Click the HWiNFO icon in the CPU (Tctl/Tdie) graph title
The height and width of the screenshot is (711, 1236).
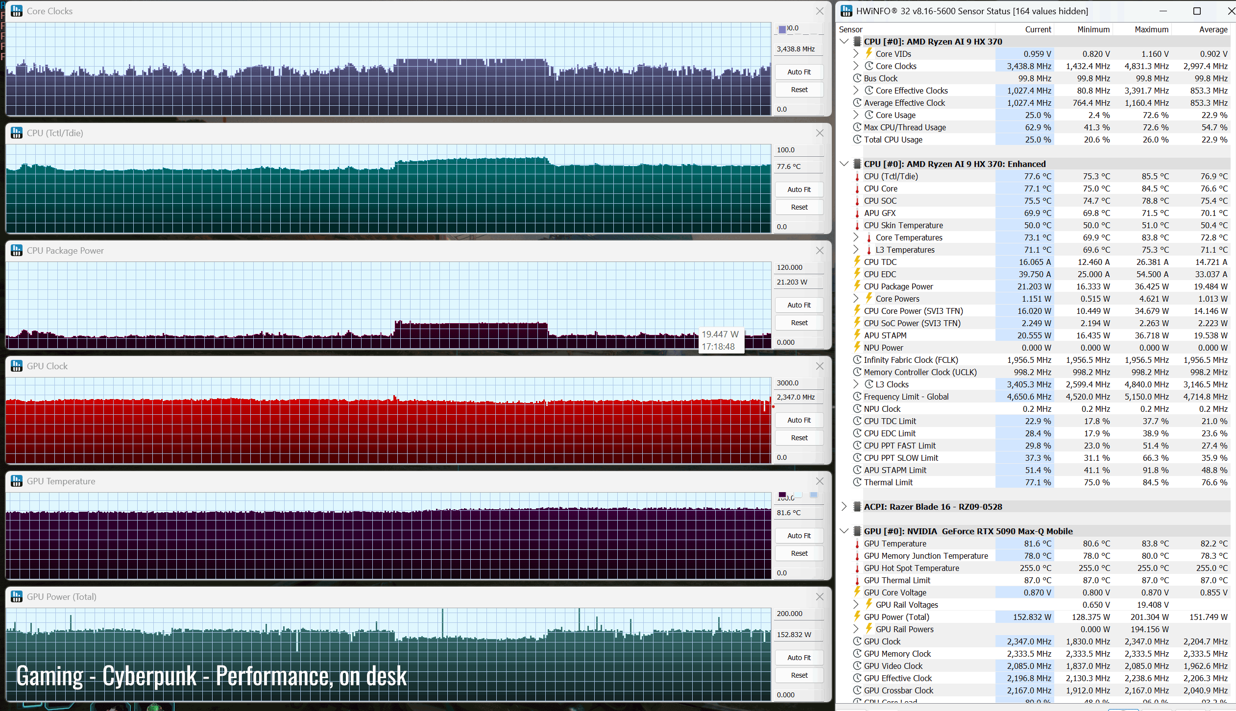[x=17, y=133]
